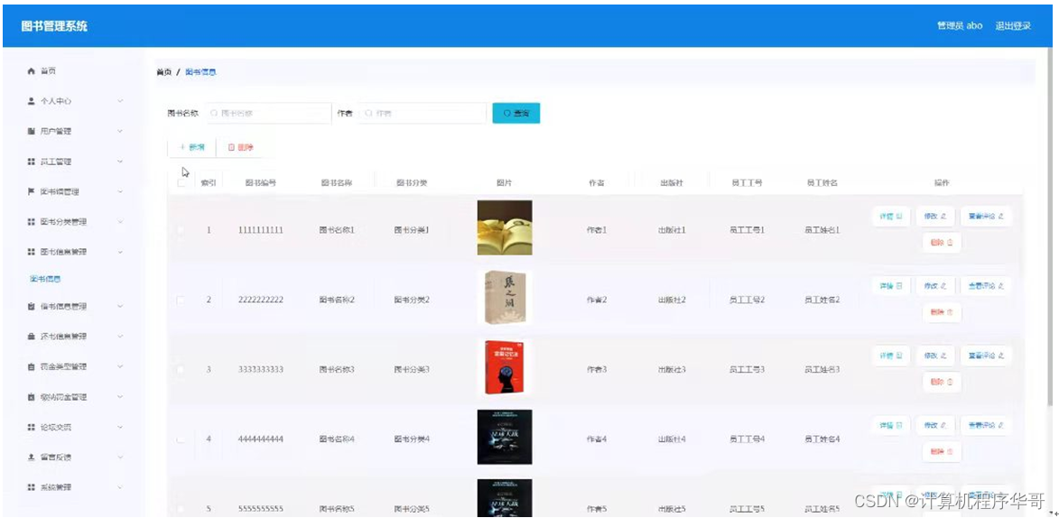
Task: Click the 退出登录 logout link
Action: [x=1012, y=25]
